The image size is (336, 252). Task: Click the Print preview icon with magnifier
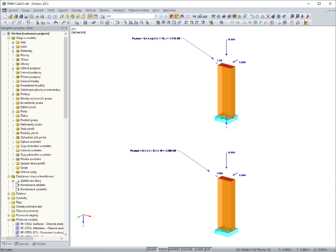[x=42, y=16]
